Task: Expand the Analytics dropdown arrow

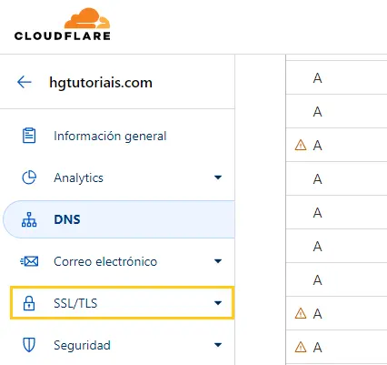Action: tap(218, 177)
